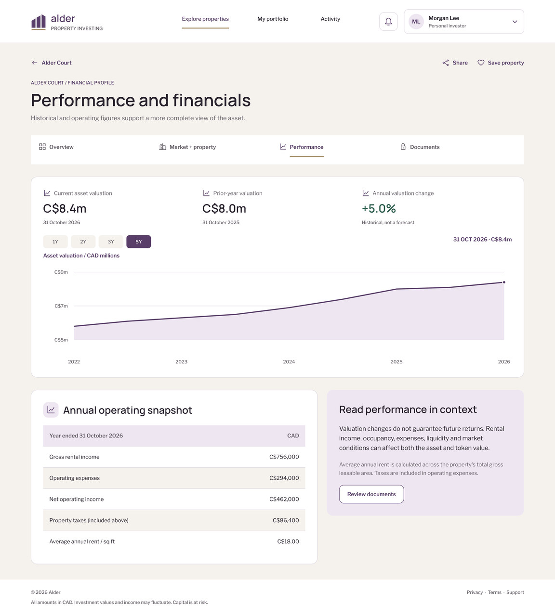
Task: Click the Overview grid icon
Action: click(x=42, y=147)
